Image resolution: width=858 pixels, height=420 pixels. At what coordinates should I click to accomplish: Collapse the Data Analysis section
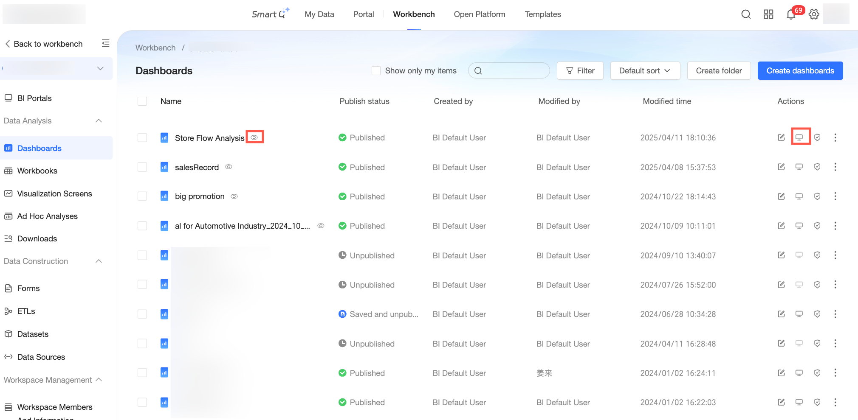coord(99,121)
